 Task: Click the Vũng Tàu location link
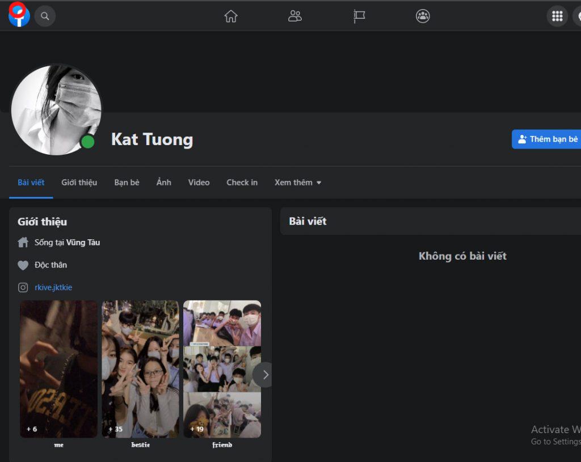(x=83, y=243)
